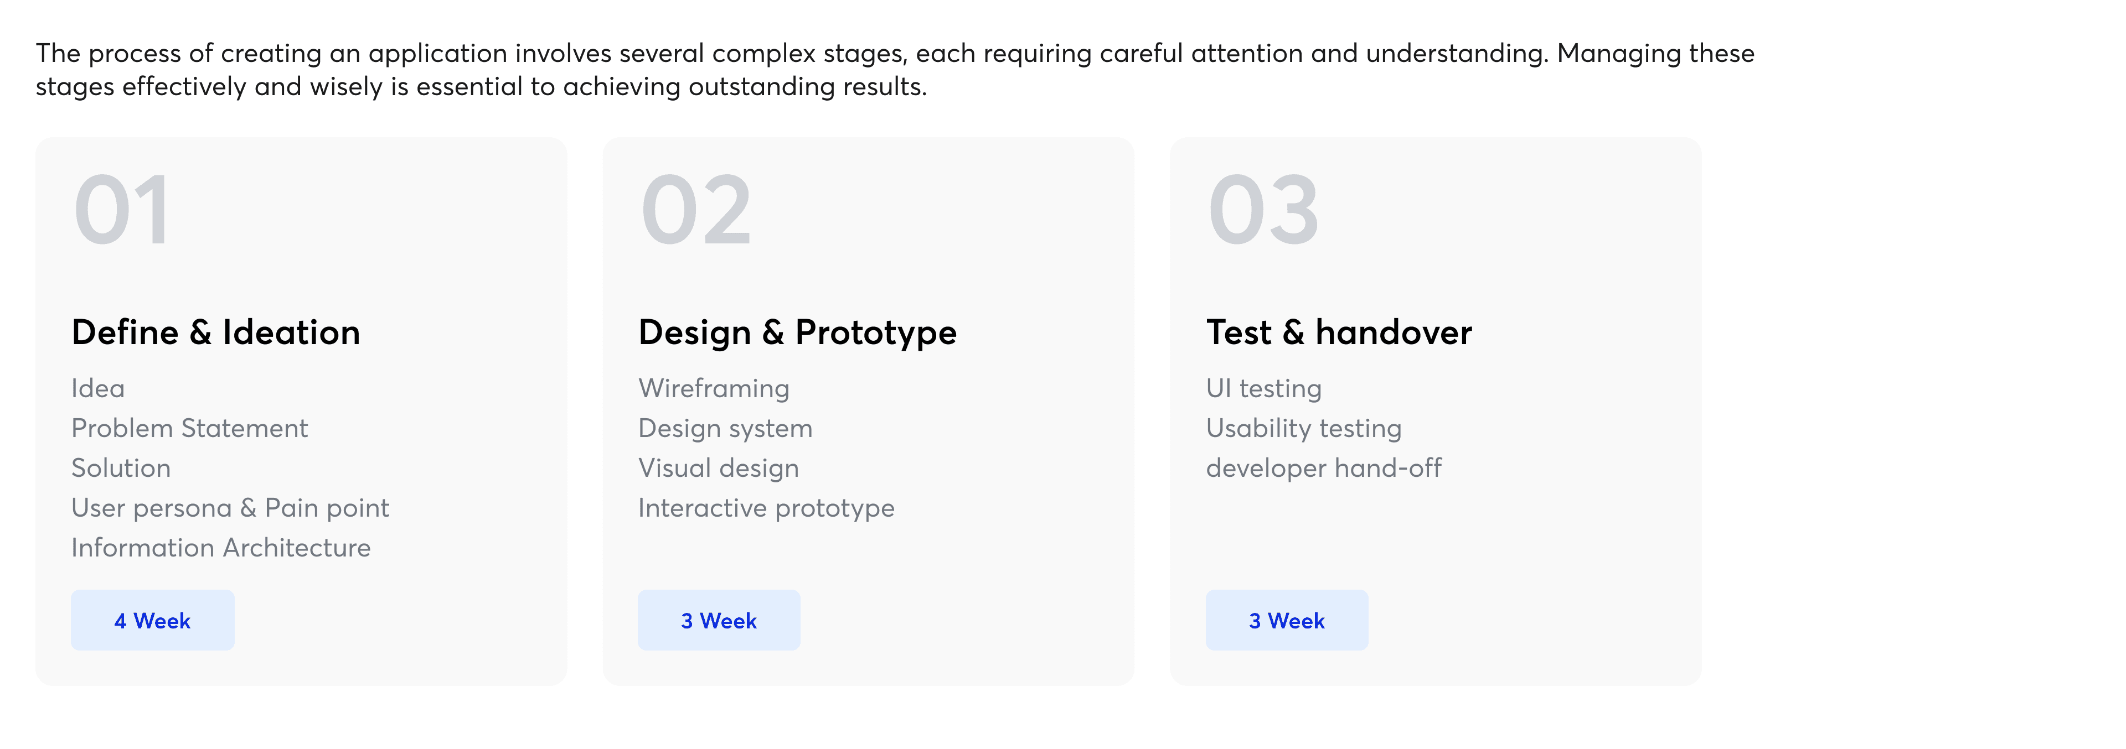Click the 3 Week badge under Test & handover
Image resolution: width=2126 pixels, height=749 pixels.
1287,620
